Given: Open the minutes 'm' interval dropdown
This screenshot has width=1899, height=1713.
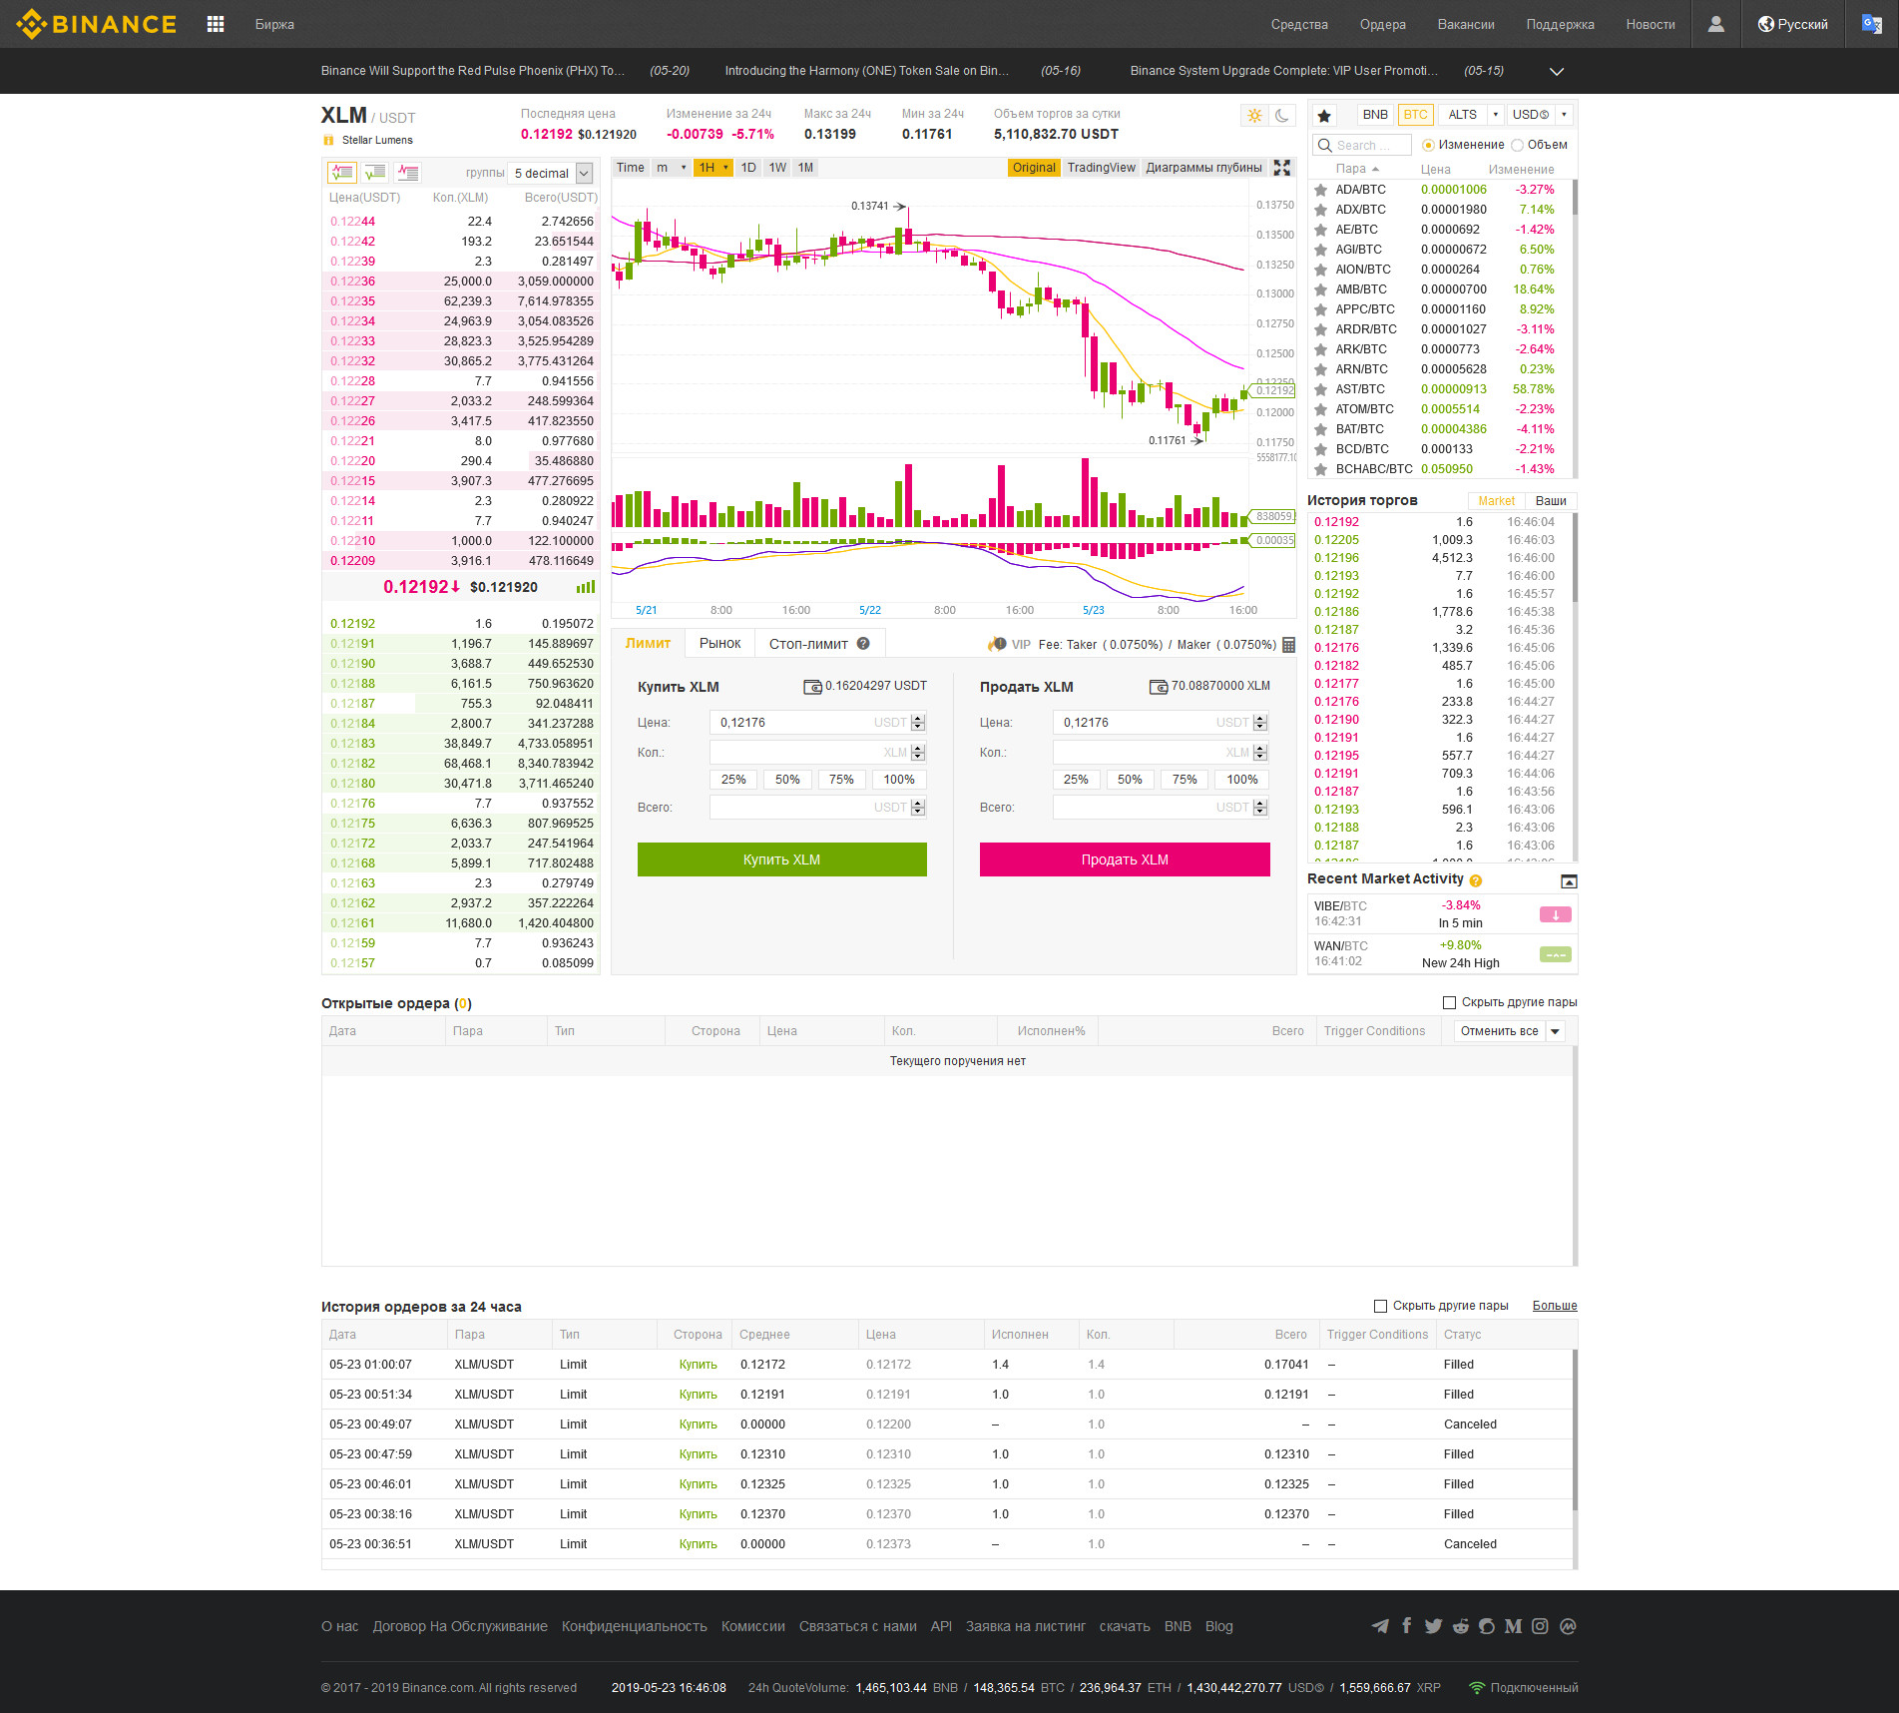Looking at the screenshot, I should [671, 168].
